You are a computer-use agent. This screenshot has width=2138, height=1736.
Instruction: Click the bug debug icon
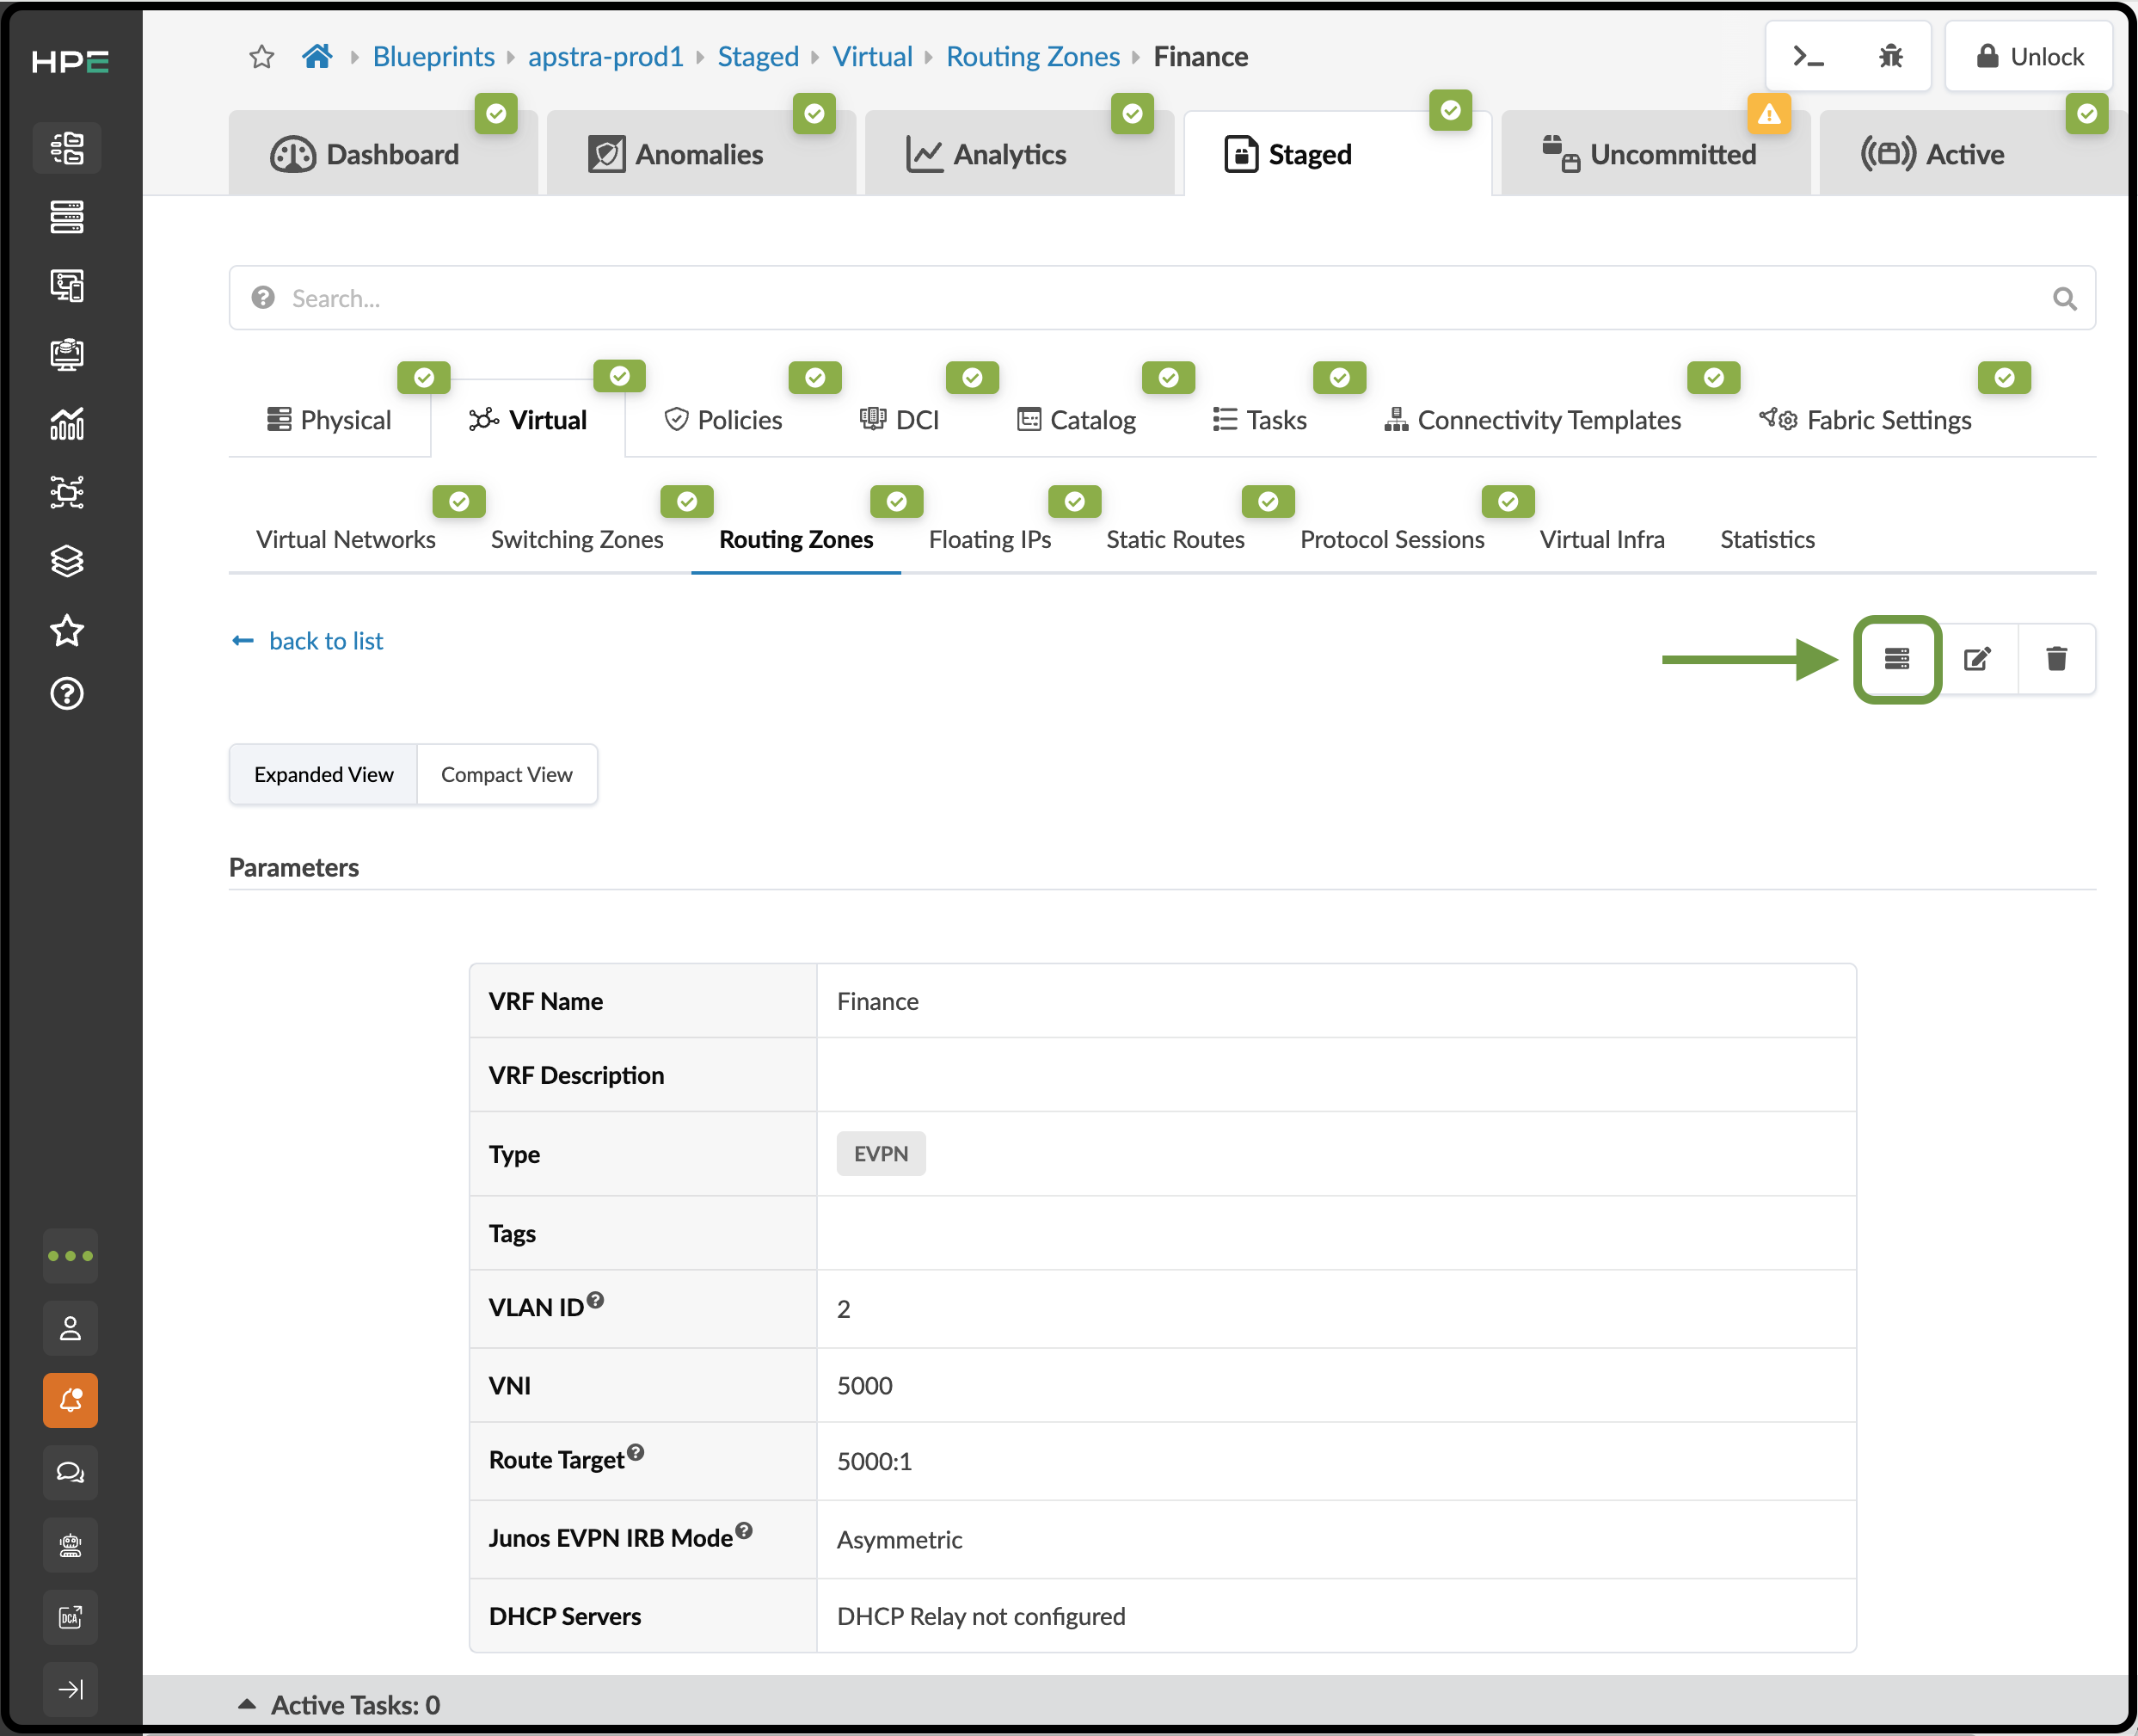point(1890,57)
